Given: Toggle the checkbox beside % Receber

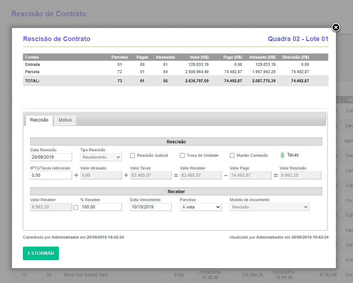Looking at the screenshot, I should (76, 207).
